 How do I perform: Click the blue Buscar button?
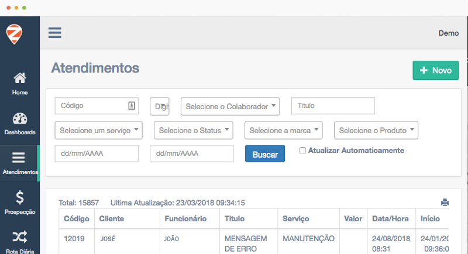click(265, 154)
